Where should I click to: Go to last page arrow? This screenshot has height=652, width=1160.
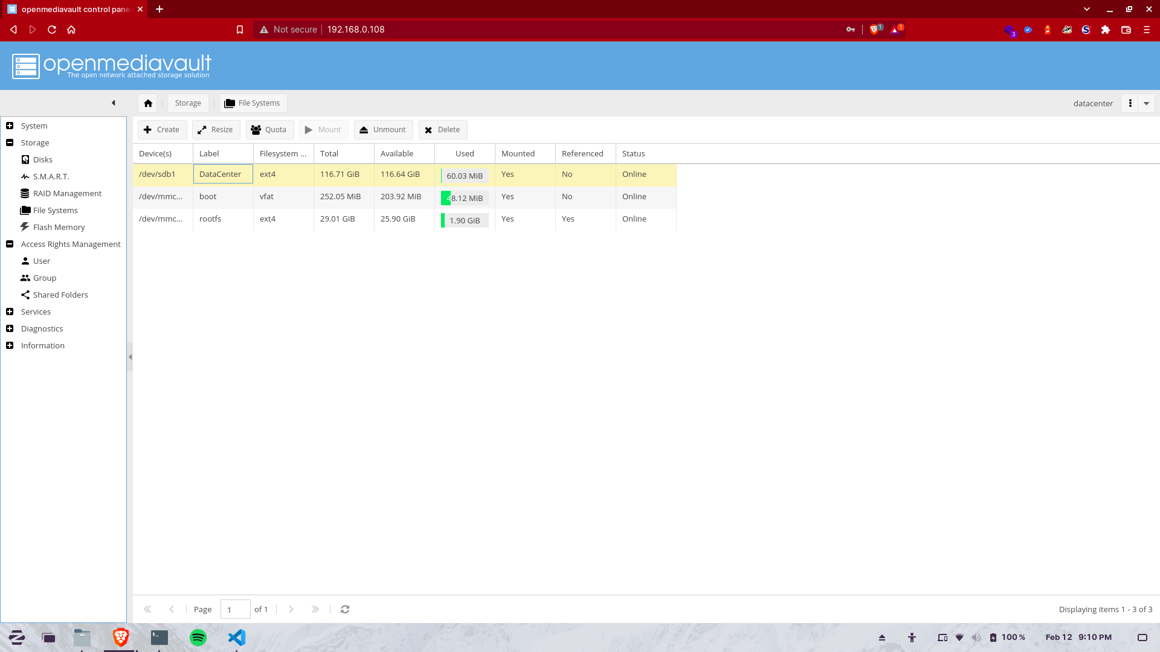pos(315,609)
